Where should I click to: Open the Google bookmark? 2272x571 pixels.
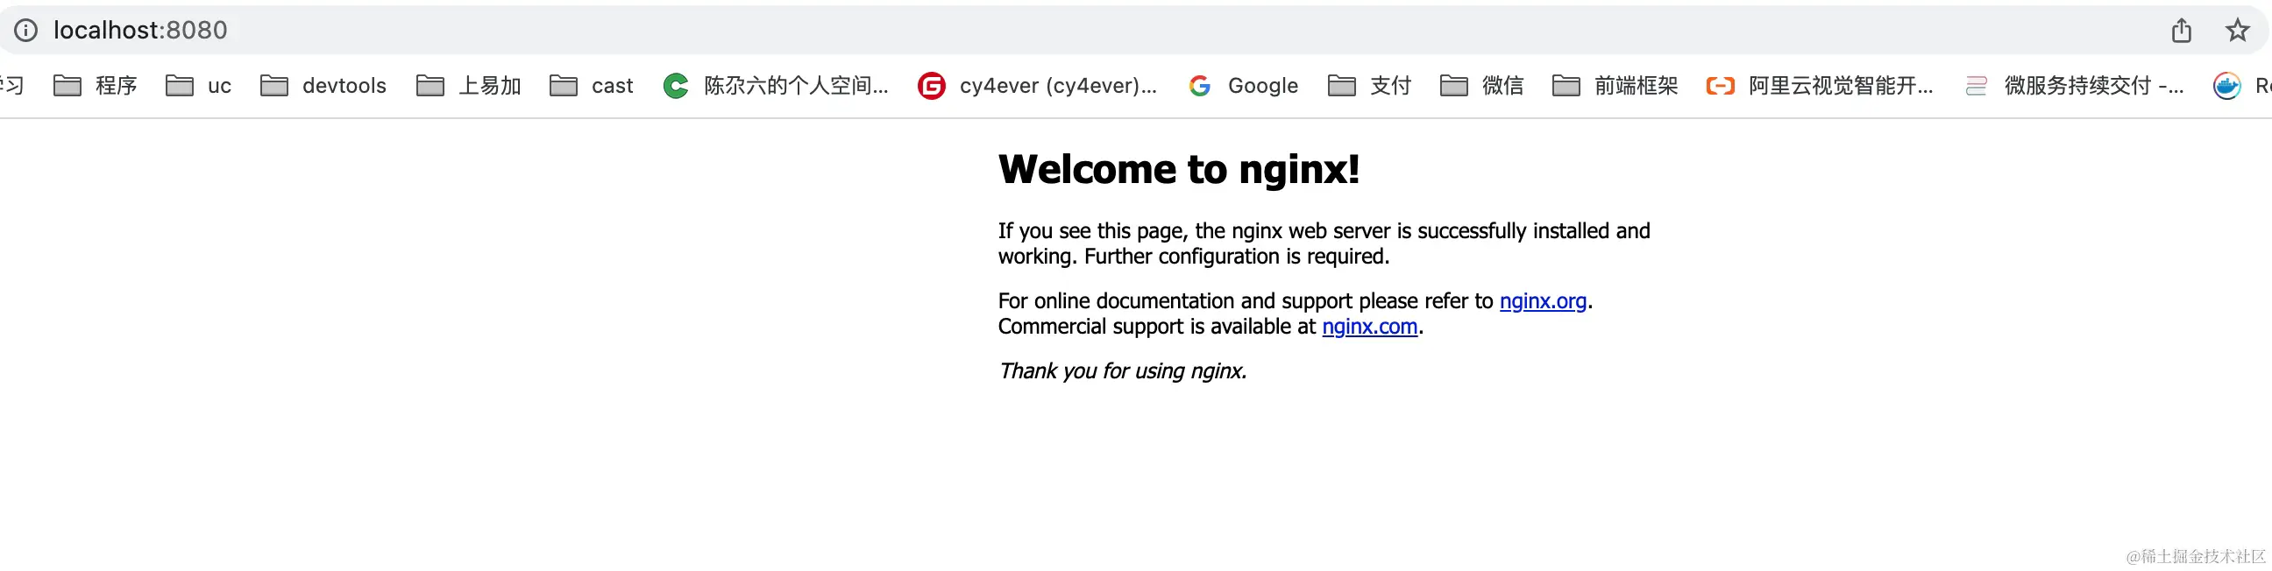(1243, 86)
